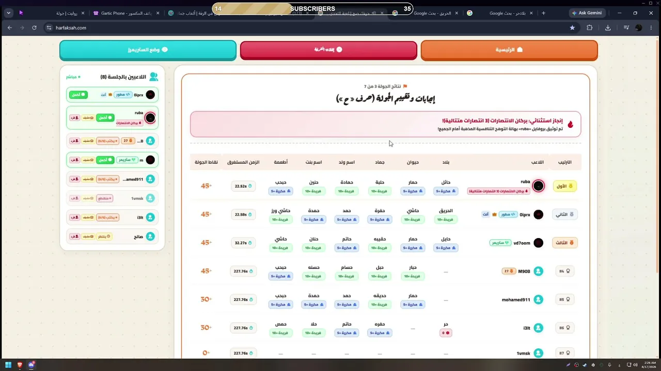Open the browser downloads icon
Image resolution: width=661 pixels, height=371 pixels.
tap(608, 28)
